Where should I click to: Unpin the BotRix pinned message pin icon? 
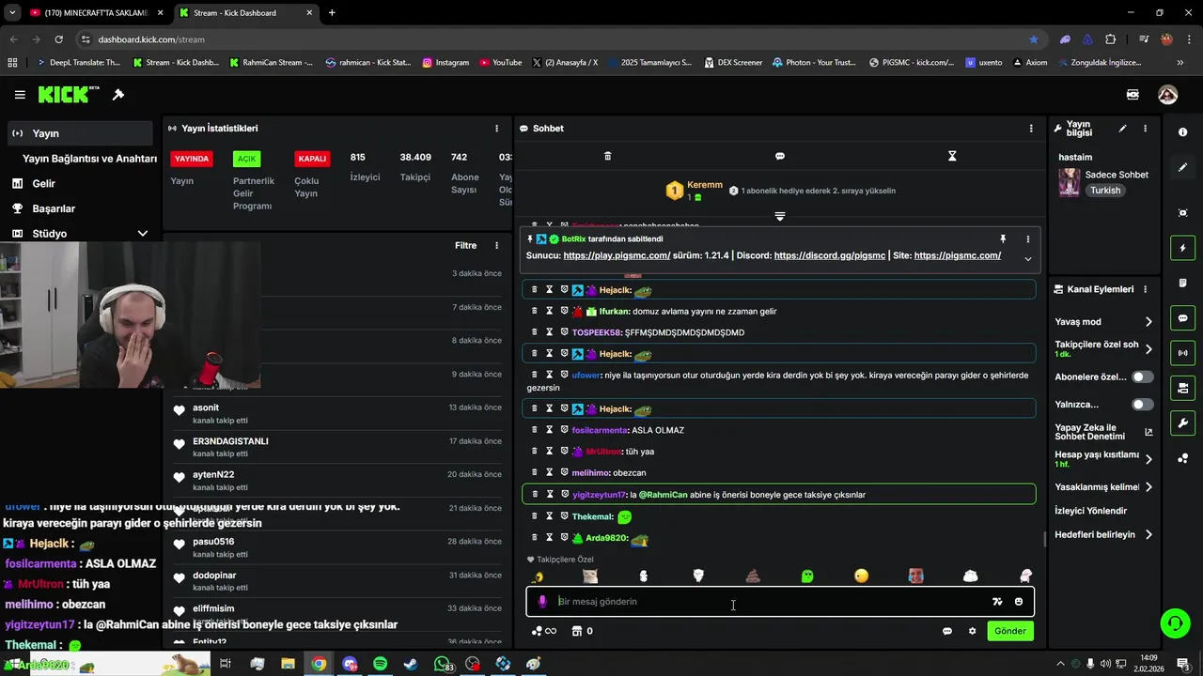click(1003, 239)
